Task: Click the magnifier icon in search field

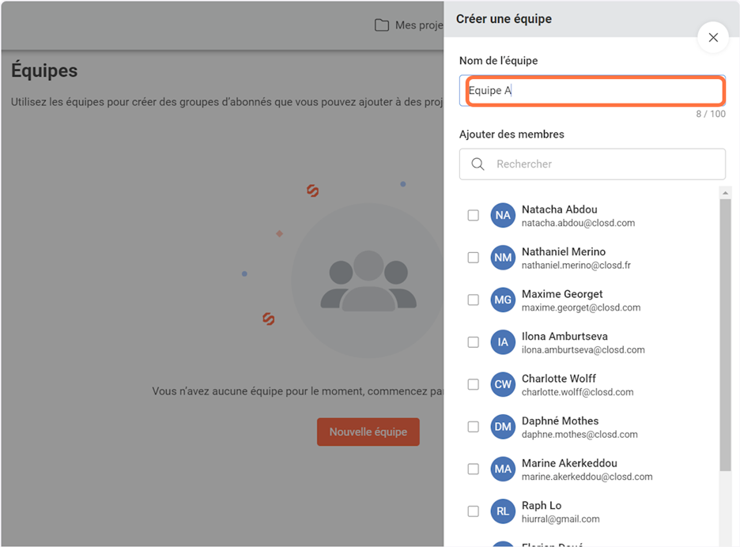Action: 478,164
